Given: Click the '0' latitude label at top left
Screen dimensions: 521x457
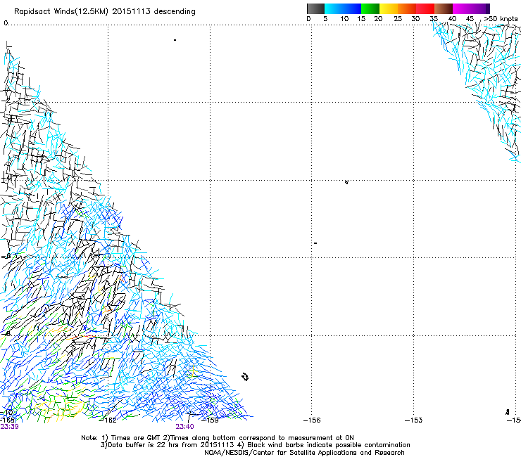Looking at the screenshot, I should click(6, 23).
